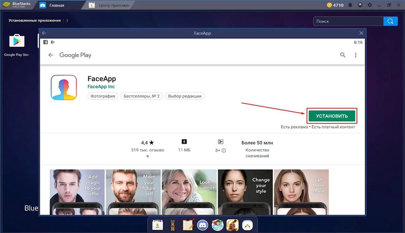Click the 3+ age rating badge
The height and width of the screenshot is (233, 405).
click(x=221, y=142)
